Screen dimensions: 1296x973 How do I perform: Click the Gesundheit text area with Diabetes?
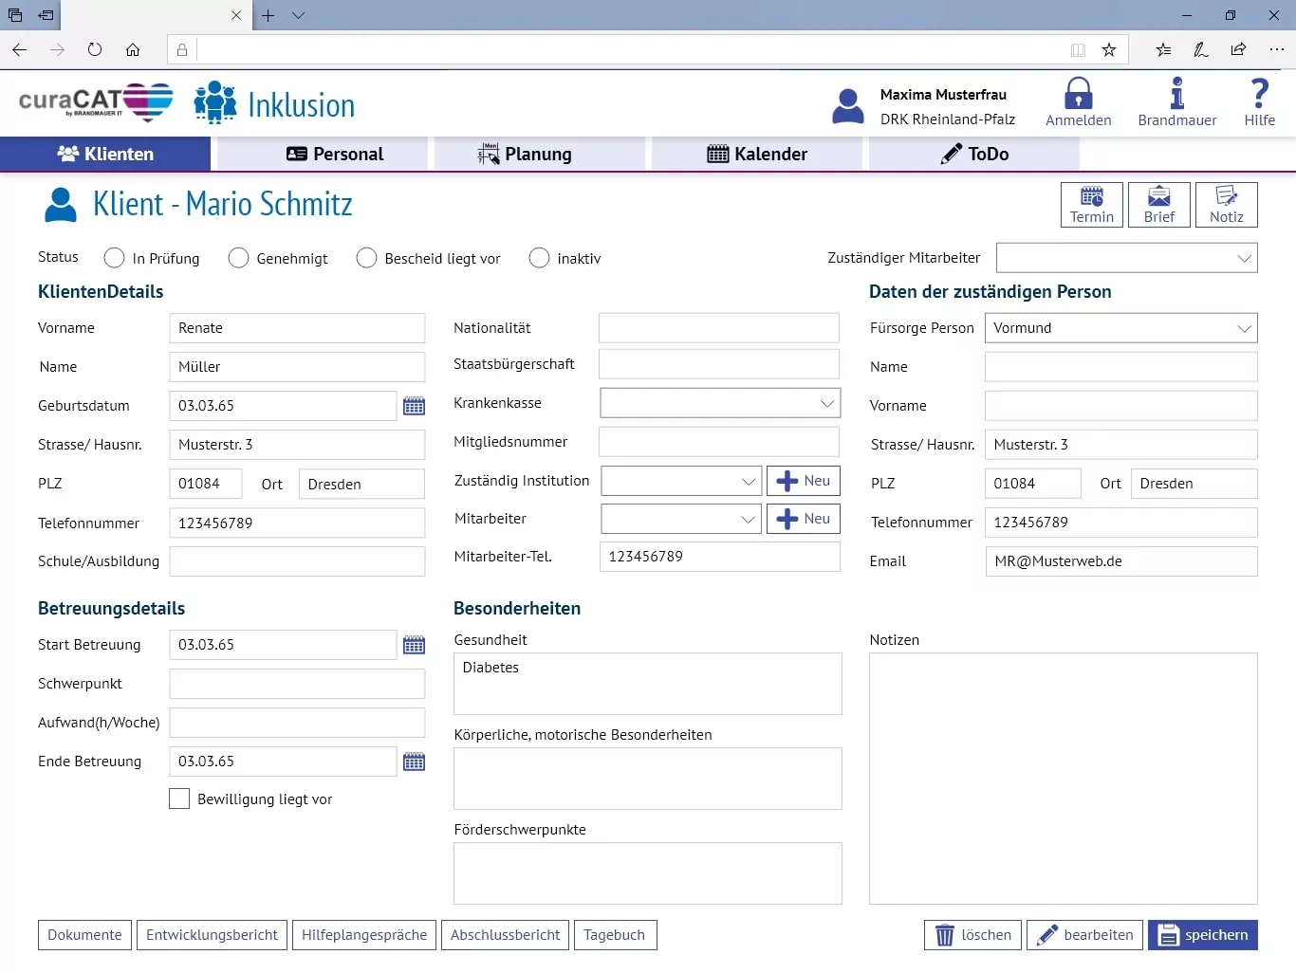(x=647, y=684)
